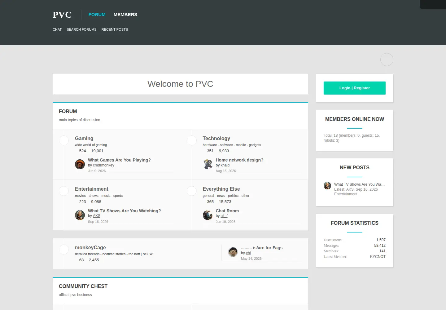Click the Login | Register button

pos(355,88)
